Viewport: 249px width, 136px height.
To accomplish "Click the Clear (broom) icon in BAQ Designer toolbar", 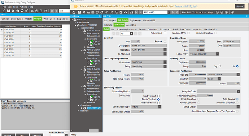I will coord(26,10).
